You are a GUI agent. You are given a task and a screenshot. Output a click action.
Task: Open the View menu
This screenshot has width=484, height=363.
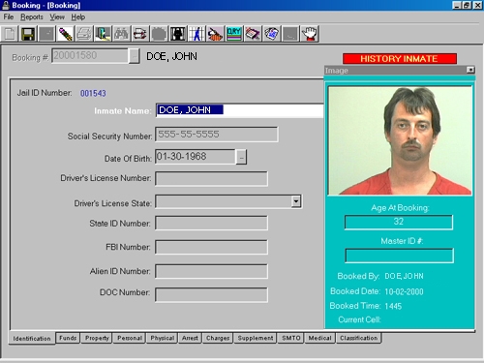click(x=57, y=17)
